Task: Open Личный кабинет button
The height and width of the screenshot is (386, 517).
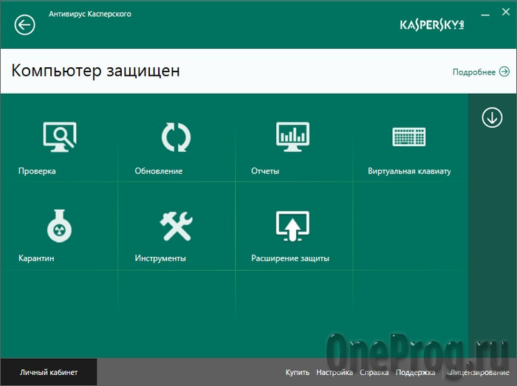Action: click(x=49, y=372)
